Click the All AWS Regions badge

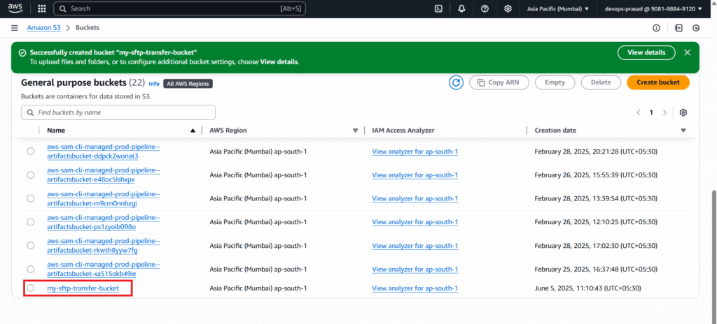point(188,84)
